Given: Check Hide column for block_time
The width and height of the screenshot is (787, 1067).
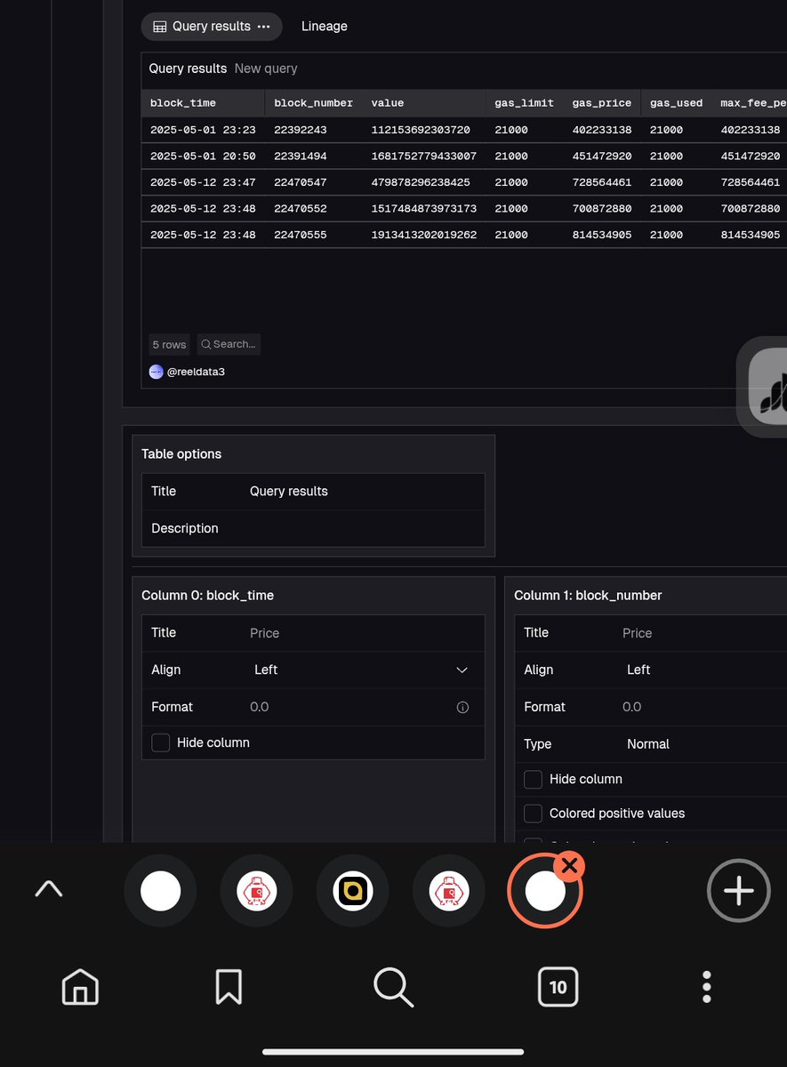Looking at the screenshot, I should (x=161, y=742).
